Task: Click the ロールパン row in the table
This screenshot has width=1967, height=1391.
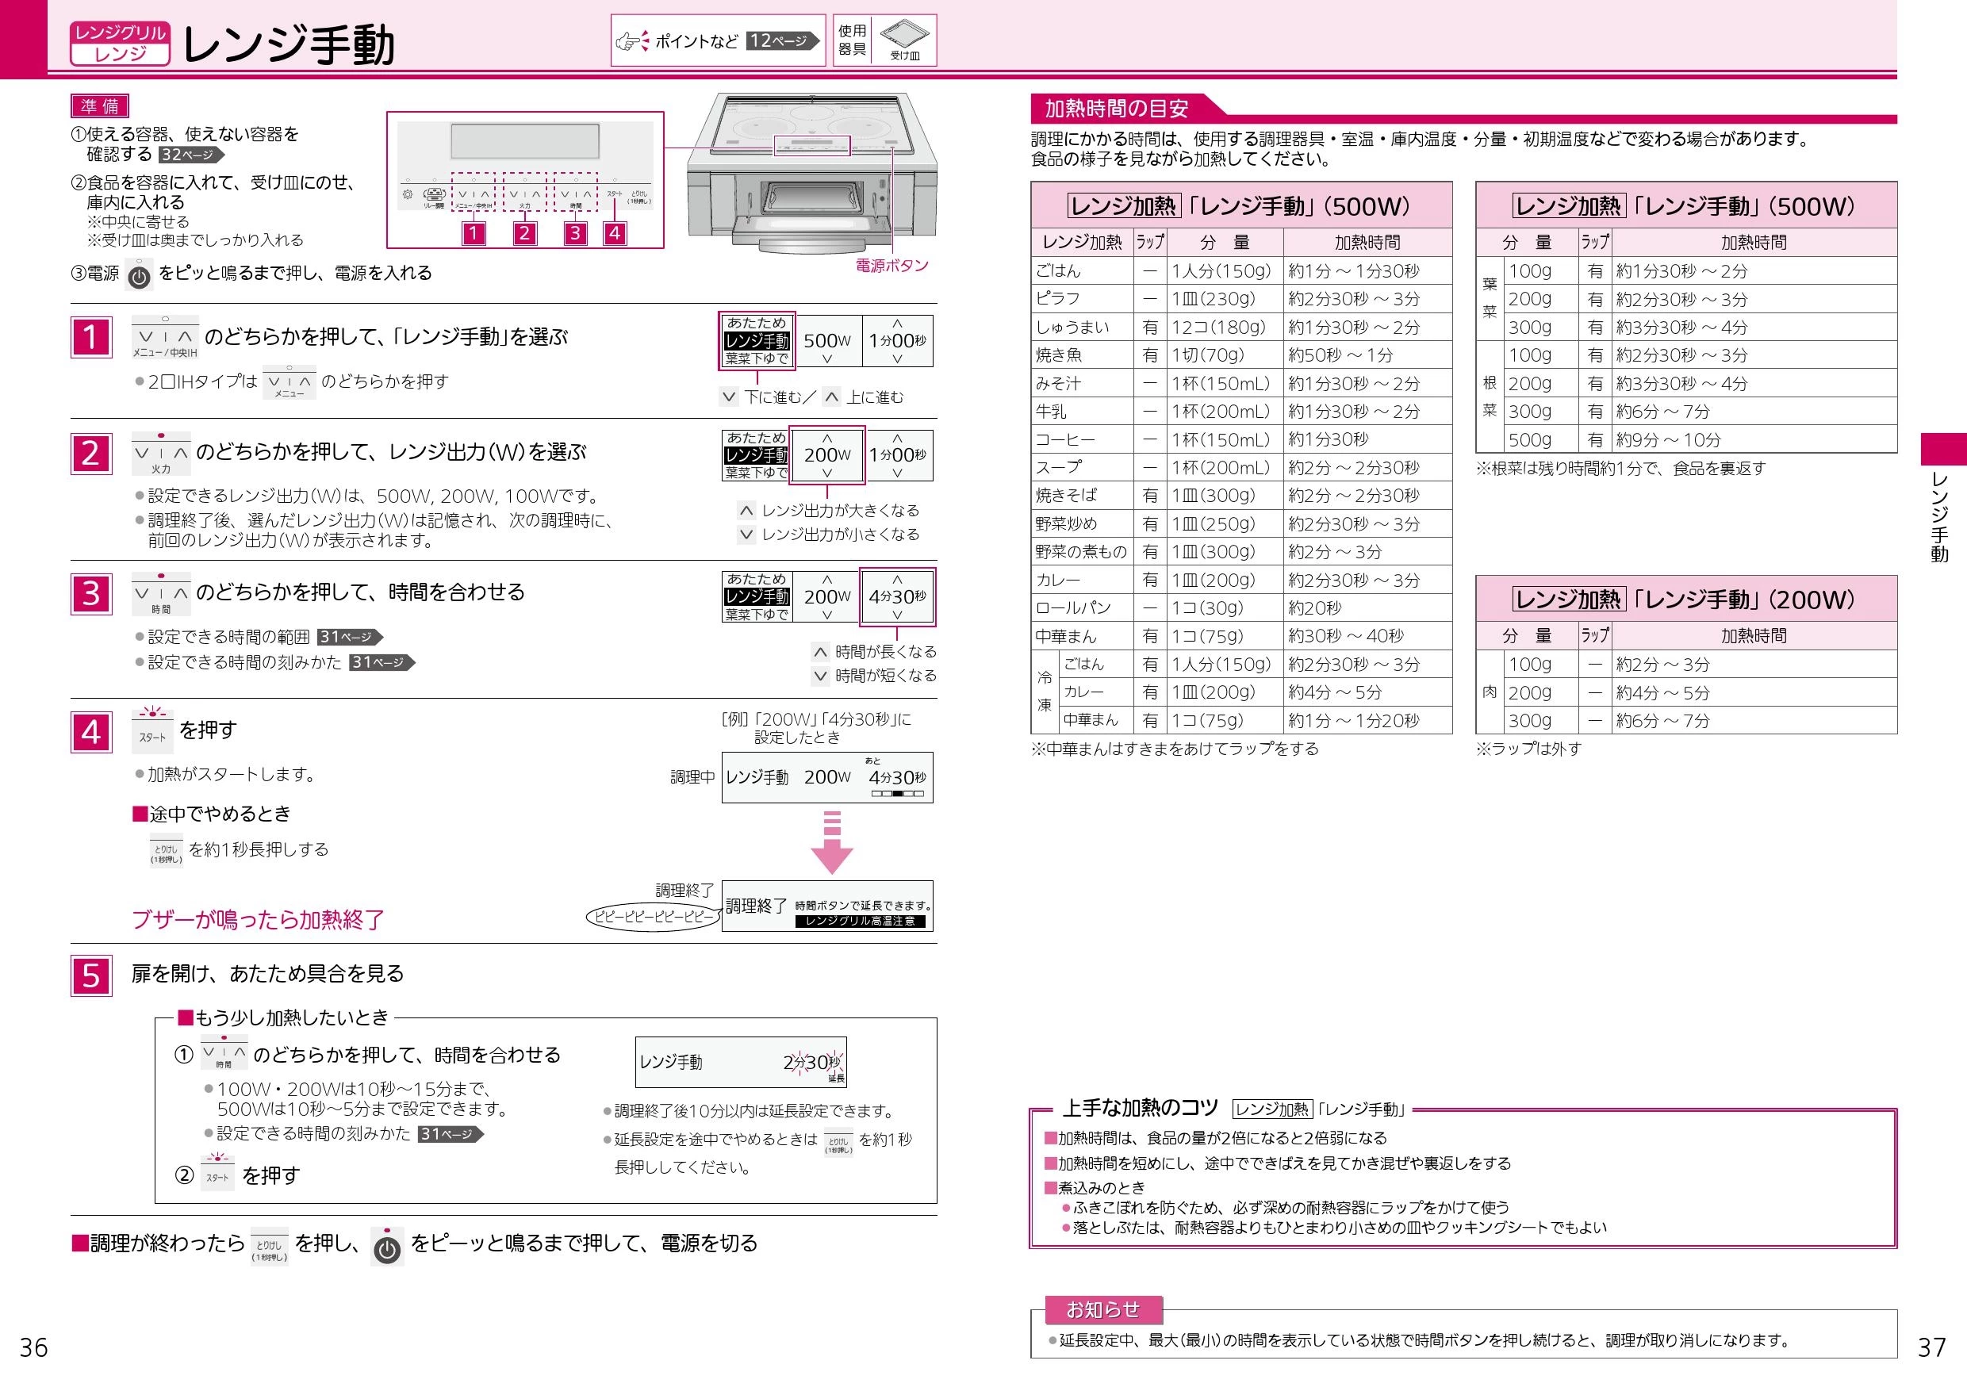Action: [x=1241, y=608]
